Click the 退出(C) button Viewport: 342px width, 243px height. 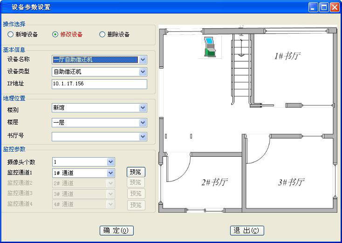click(247, 230)
